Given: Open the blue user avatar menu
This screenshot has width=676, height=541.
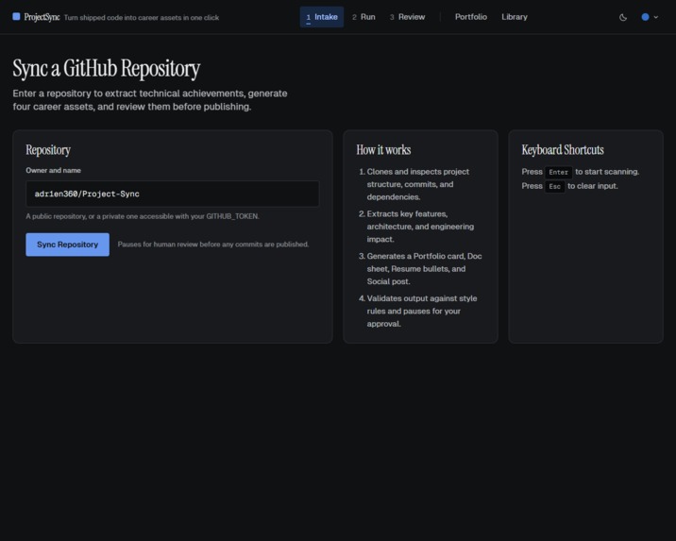Looking at the screenshot, I should point(650,17).
